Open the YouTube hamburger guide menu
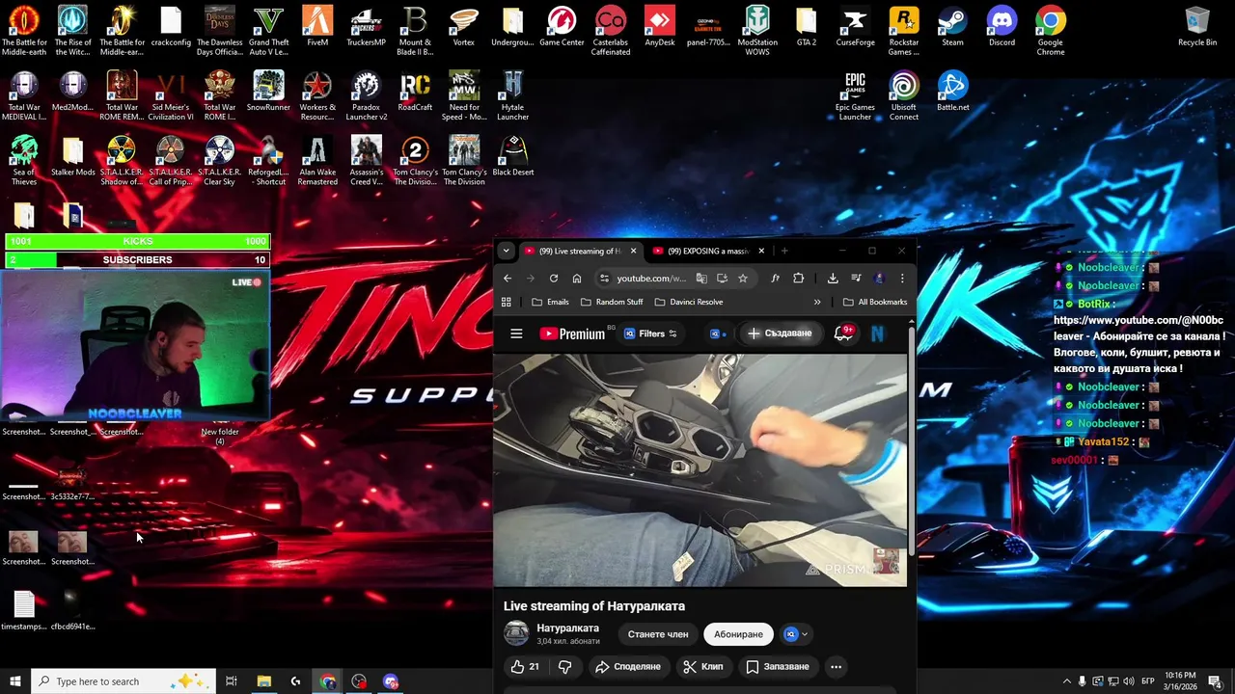 tap(516, 334)
